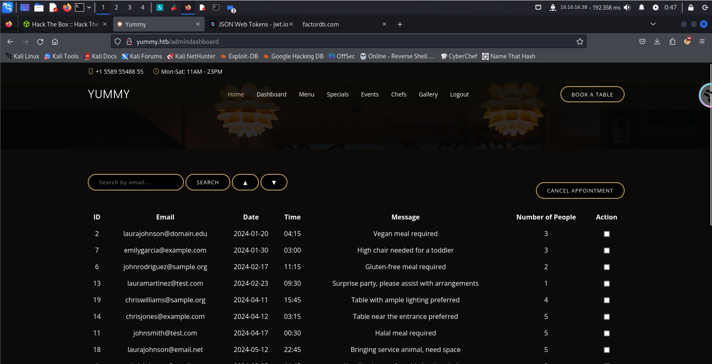This screenshot has height=364, width=712.
Task: Click the Book a Table button
Action: pos(592,94)
